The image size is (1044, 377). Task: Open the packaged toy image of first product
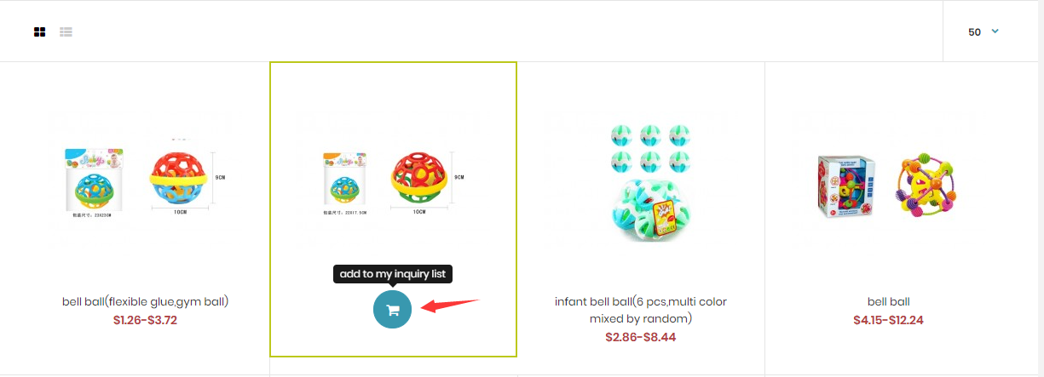tap(95, 180)
